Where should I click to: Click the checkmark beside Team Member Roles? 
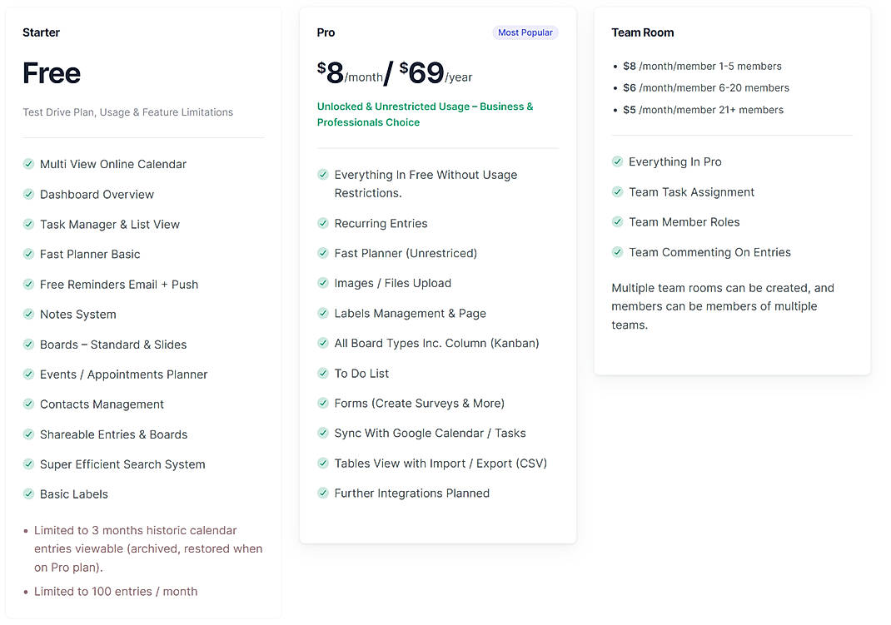618,222
